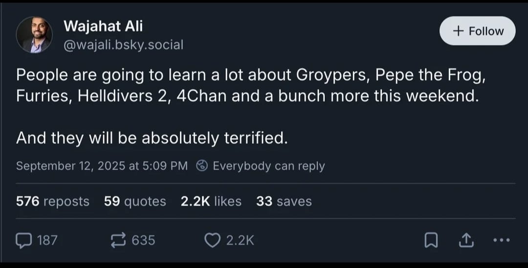The image size is (528, 268).
Task: Follow Wajahat Ali
Action: click(x=478, y=31)
